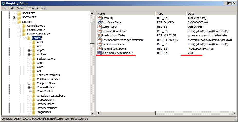Select the Class key
238x122 pixels.
(x=40, y=67)
